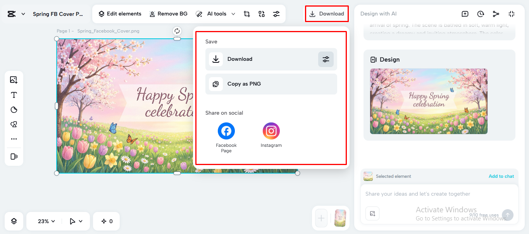Click the rotate handle above the canvas
Viewport: 529px width, 234px height.
tap(177, 31)
